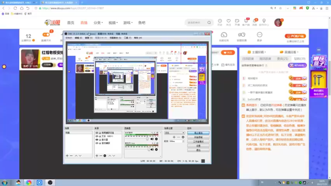Screen dimensions: 331x186
Task: Open the Windows Start button
Action: [5, 183]
